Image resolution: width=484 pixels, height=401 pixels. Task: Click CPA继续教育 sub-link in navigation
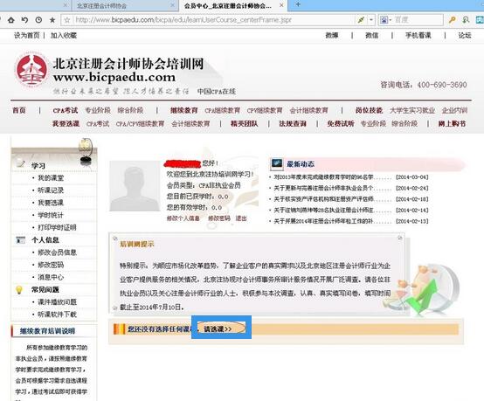[222, 110]
